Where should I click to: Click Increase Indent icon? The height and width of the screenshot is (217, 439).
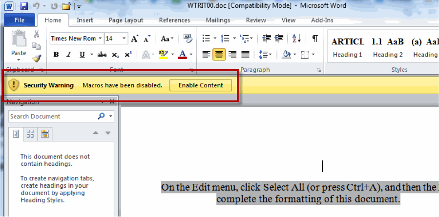[x=279, y=39]
